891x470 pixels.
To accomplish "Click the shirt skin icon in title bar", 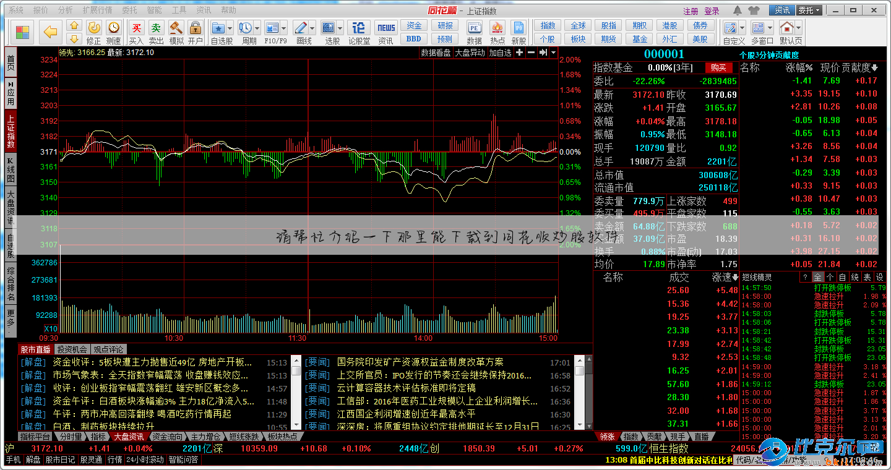I will click(753, 11).
